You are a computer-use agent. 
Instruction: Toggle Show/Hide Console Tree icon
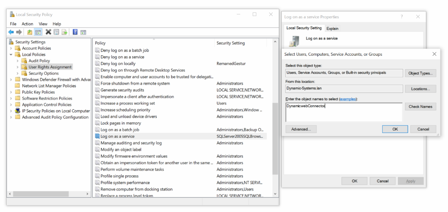[38, 32]
